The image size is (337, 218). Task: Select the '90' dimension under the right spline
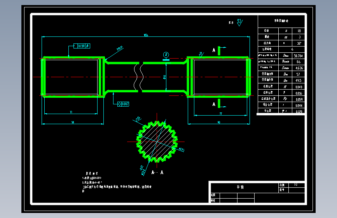(219, 122)
